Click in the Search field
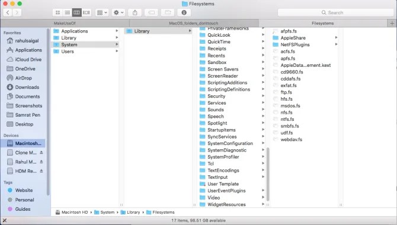The width and height of the screenshot is (397, 225). (335, 12)
